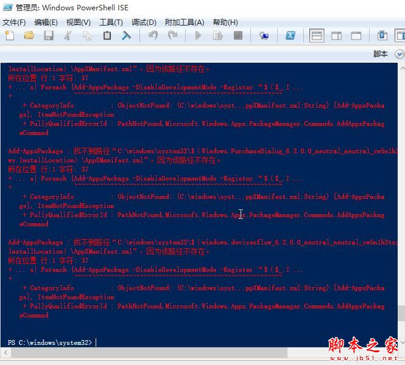Show script pane at top layout icon

pos(317,35)
